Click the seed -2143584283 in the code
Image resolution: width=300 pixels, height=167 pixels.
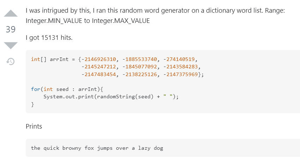point(180,67)
